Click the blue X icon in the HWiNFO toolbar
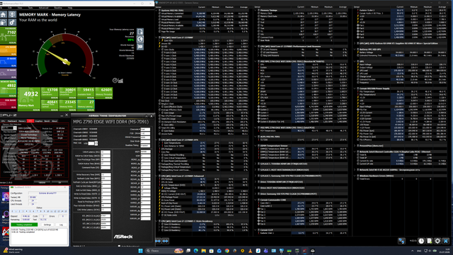 point(446,241)
